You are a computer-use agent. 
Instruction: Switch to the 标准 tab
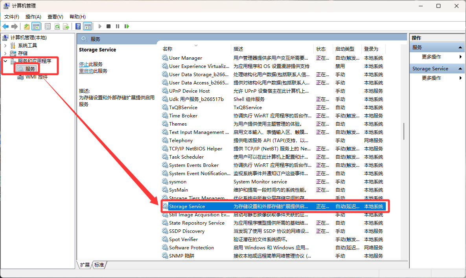click(99, 265)
